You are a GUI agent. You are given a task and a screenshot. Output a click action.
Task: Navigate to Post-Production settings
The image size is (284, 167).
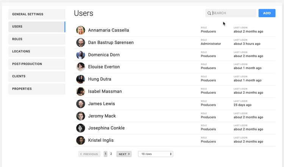(x=37, y=64)
